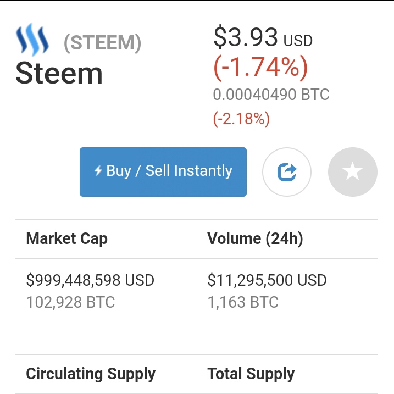
Task: Select the $999,448,598 USD market cap
Action: coord(90,280)
